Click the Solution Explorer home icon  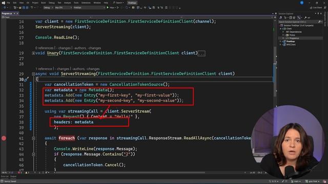(281, 18)
